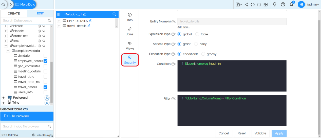321x138 pixels.
Task: Open the Info section
Action: click(130, 17)
